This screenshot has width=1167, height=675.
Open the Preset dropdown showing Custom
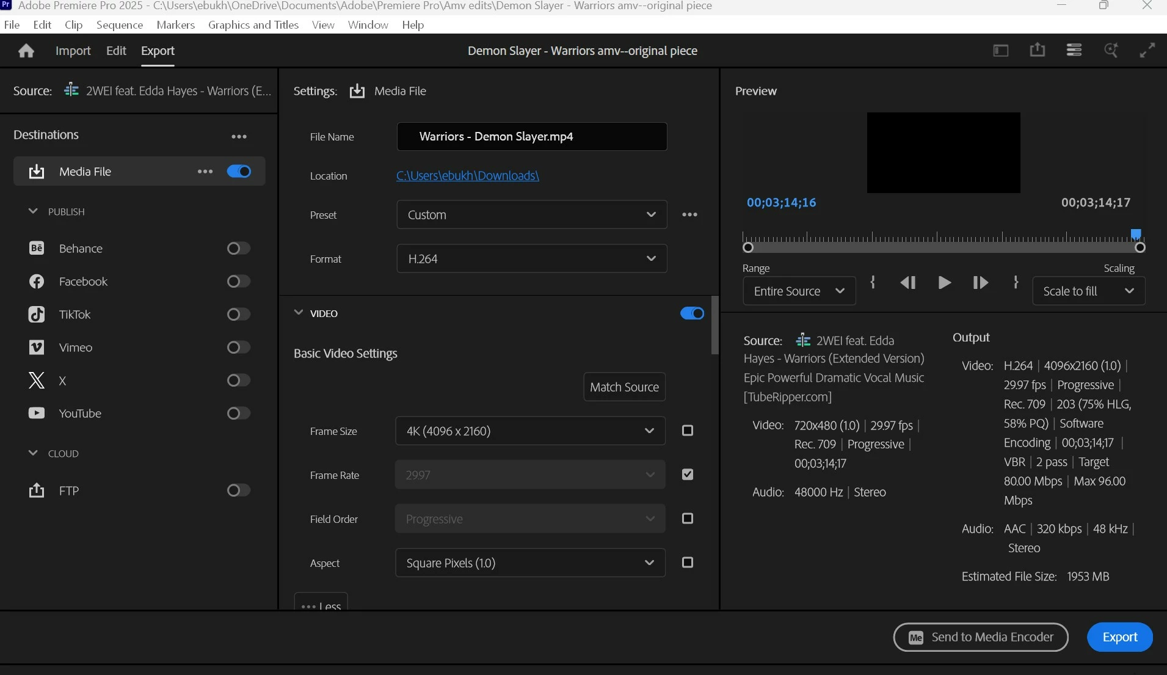coord(532,215)
